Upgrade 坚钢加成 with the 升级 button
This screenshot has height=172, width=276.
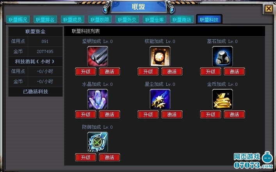(86, 72)
